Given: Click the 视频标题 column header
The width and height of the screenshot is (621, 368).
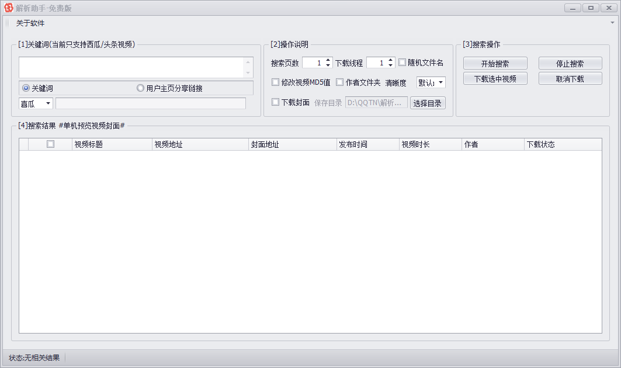Looking at the screenshot, I should (x=112, y=144).
